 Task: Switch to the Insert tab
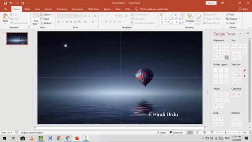tap(37, 9)
